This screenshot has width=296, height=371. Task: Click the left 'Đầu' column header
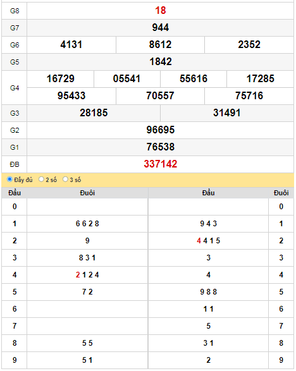coord(15,193)
